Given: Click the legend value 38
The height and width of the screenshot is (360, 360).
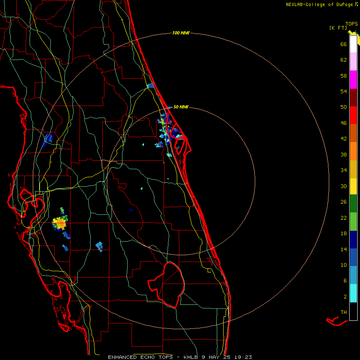Looking at the screenshot, I should (x=344, y=154).
